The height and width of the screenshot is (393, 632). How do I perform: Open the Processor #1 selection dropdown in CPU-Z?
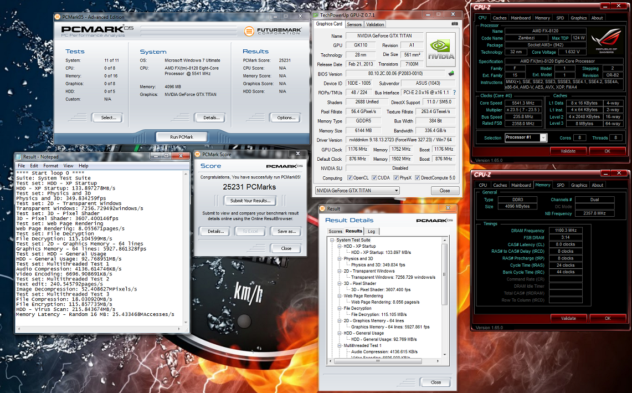[526, 137]
